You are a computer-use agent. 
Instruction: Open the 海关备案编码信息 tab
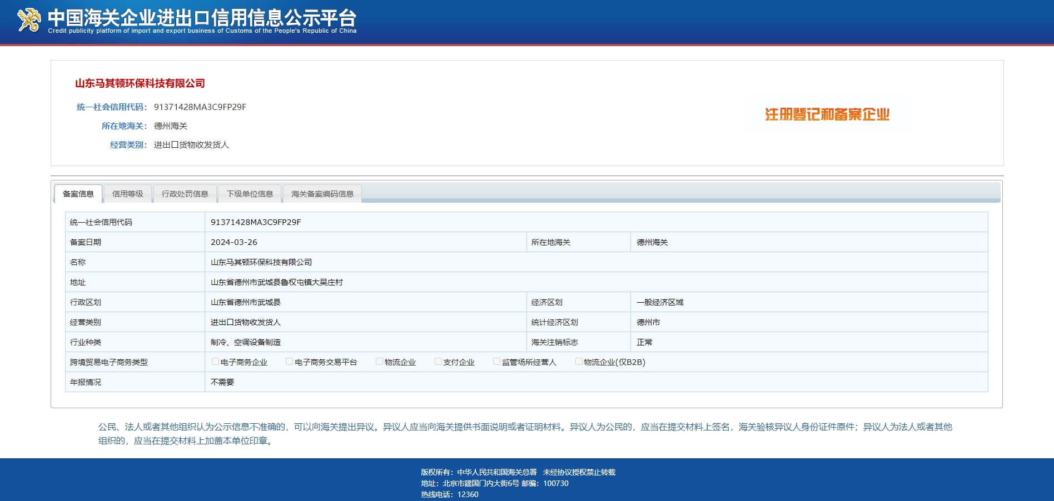point(322,194)
